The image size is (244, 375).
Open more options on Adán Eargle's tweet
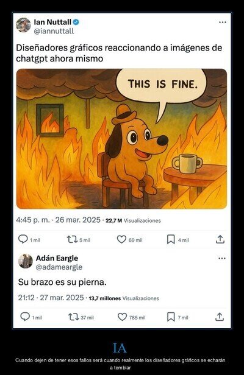(x=222, y=258)
